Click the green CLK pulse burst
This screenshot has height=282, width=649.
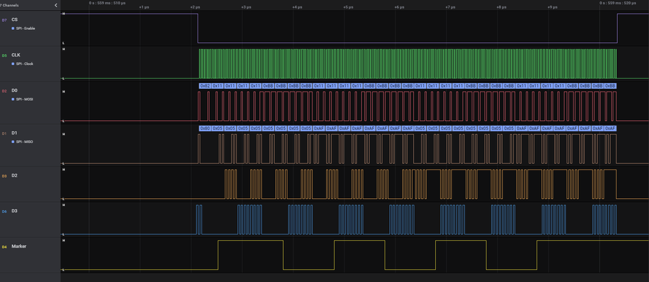[408, 64]
